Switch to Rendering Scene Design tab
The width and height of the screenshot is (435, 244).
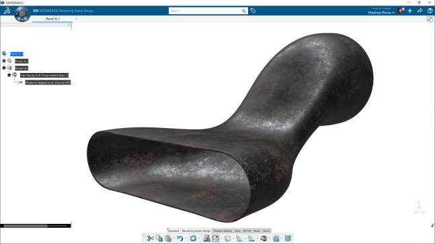196,231
